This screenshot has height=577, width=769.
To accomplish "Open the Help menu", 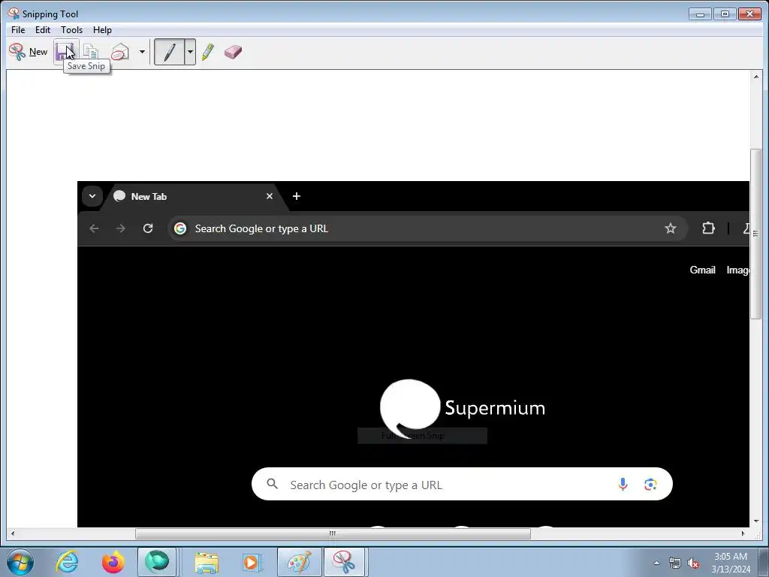I will 102,30.
